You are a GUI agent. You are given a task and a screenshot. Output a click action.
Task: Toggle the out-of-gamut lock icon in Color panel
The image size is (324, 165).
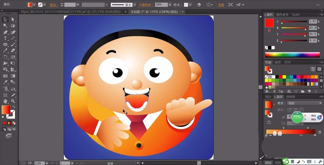(269, 30)
